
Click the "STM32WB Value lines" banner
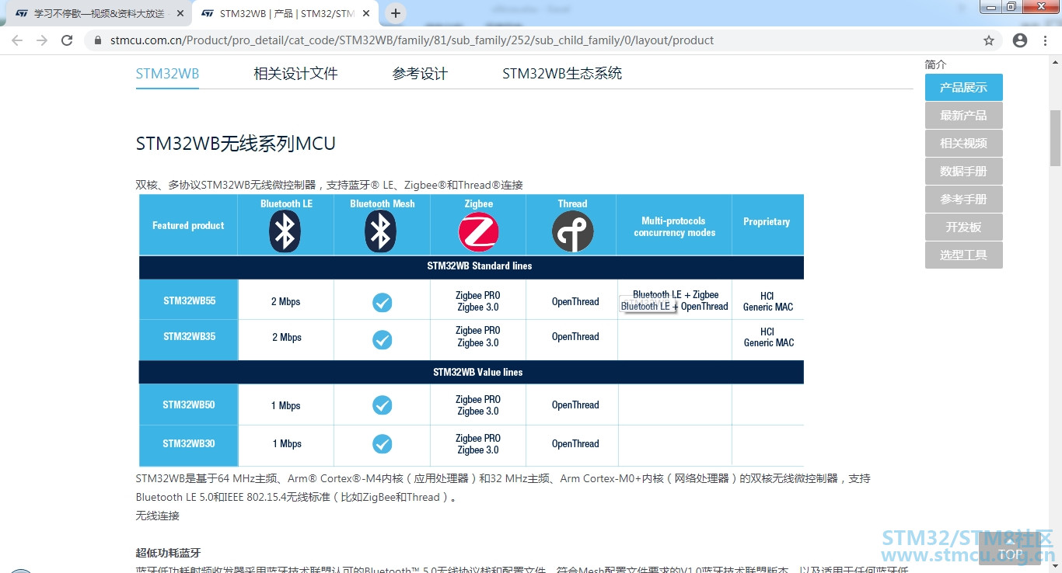471,373
